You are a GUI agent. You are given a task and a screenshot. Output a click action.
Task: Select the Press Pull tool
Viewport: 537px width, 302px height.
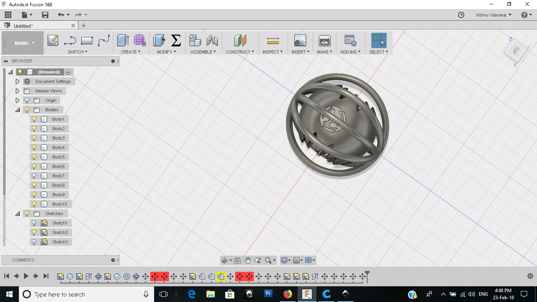[x=159, y=40]
